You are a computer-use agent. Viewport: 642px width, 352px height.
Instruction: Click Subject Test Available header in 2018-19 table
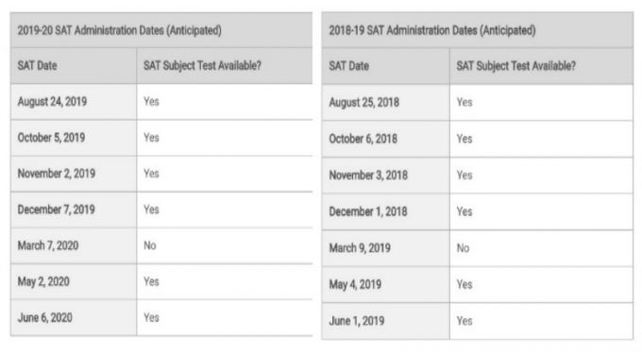coord(515,66)
